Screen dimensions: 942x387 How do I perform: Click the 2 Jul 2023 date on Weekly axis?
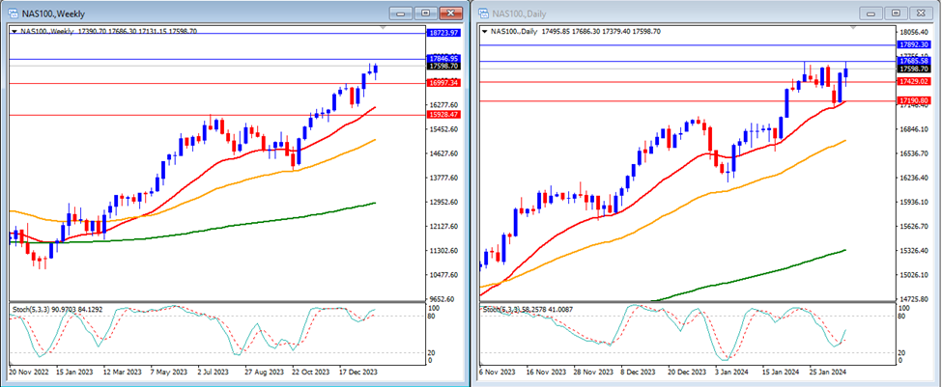tap(215, 372)
